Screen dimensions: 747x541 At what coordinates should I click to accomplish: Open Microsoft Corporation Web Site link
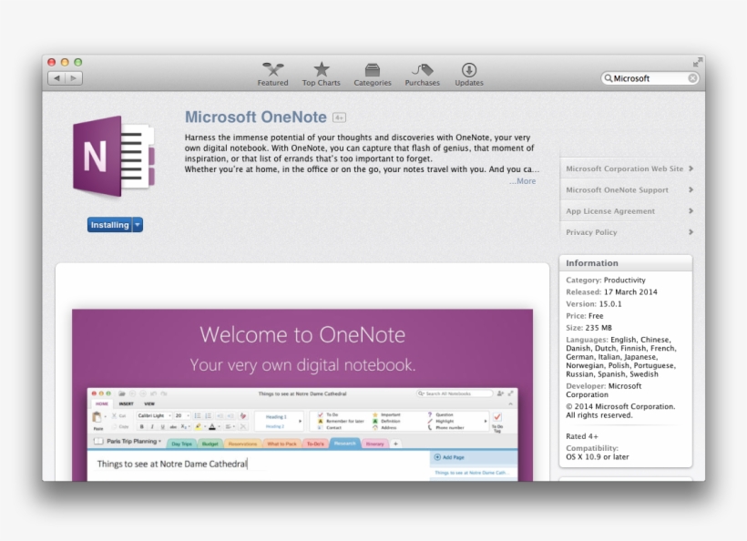tap(625, 168)
